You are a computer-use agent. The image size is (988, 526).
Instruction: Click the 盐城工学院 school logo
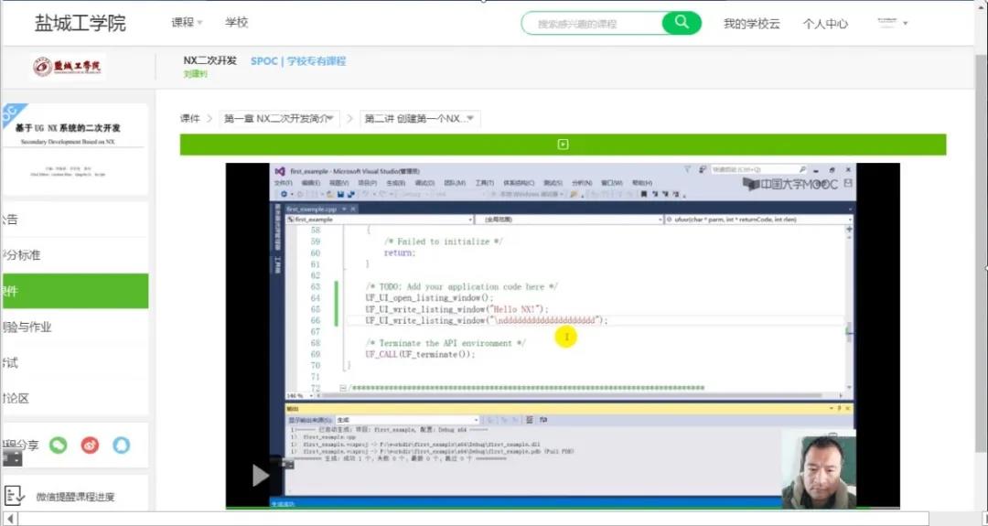click(x=68, y=67)
